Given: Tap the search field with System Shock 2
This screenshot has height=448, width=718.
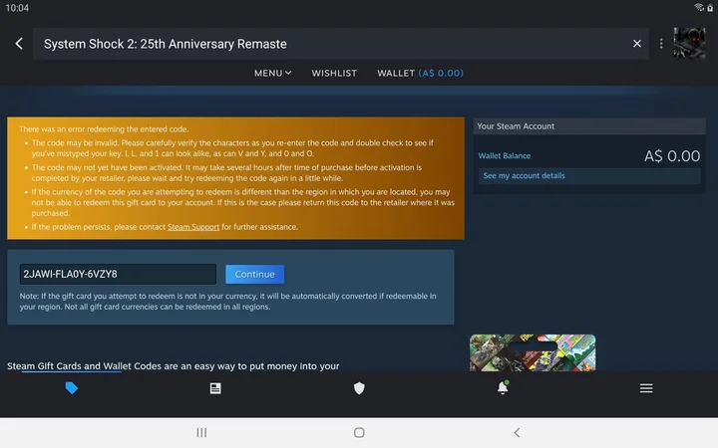Looking at the screenshot, I should (329, 44).
